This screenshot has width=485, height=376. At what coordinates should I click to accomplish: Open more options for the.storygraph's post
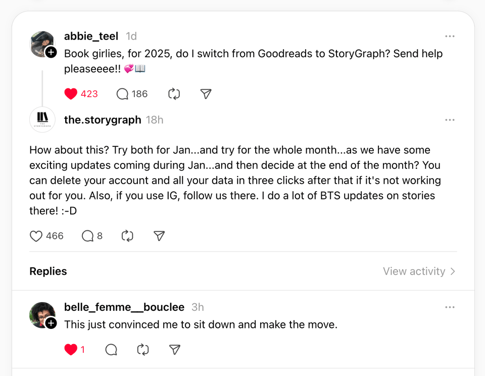(x=450, y=120)
